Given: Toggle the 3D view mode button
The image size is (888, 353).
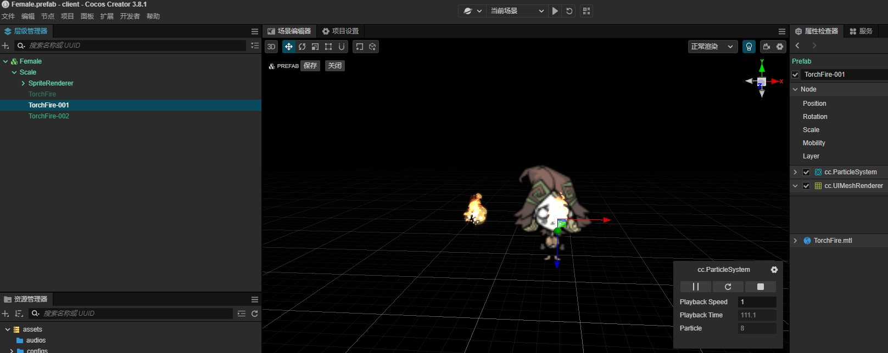Looking at the screenshot, I should [x=271, y=47].
